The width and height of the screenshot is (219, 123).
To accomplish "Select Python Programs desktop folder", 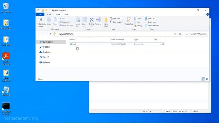I will click(6, 76).
